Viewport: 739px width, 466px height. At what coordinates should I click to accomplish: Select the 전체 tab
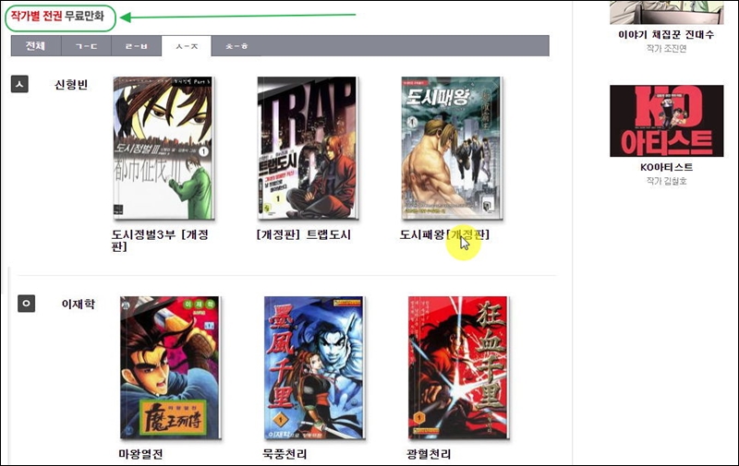click(36, 46)
